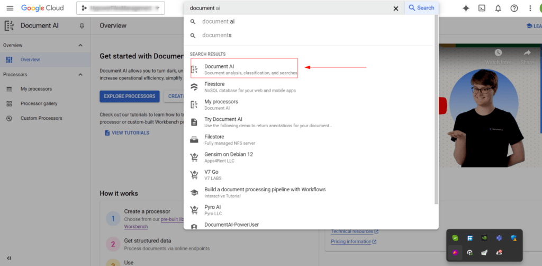Activate Cloud Shell terminal icon

(x=482, y=8)
